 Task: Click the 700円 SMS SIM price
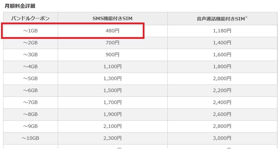tap(112, 43)
